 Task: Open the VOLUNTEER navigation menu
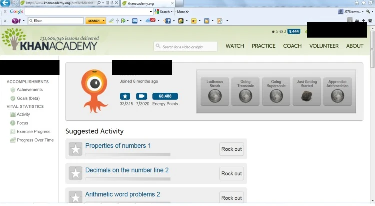point(324,46)
